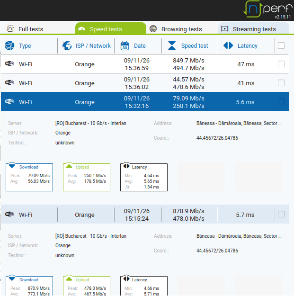Click the 870.9 Mb/s speed result
Viewport: 294px width, 296px height.
click(x=188, y=211)
